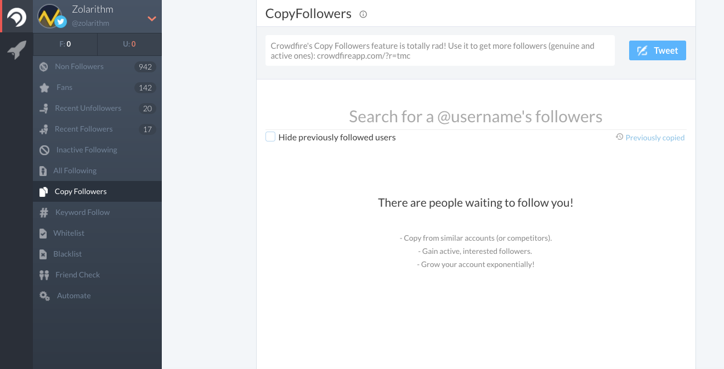Click the Crowdfire logo icon
The image size is (724, 369).
click(x=16, y=16)
